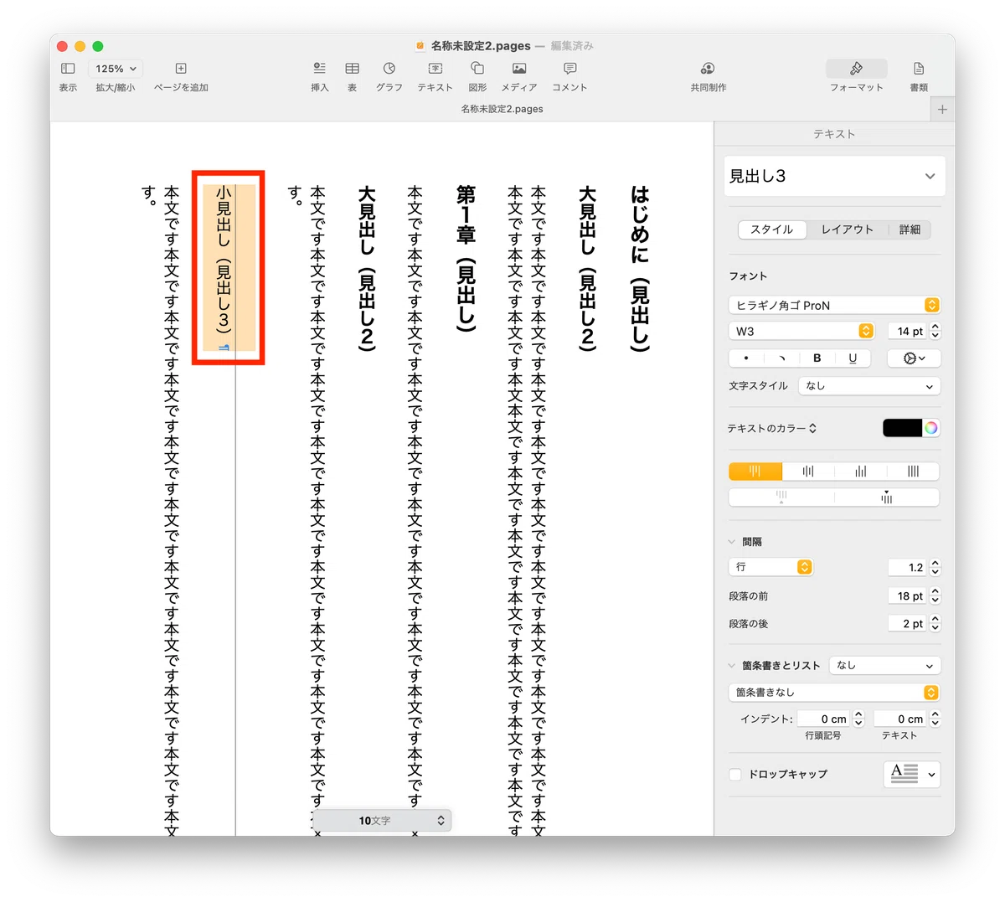Image resolution: width=1005 pixels, height=902 pixels.
Task: Add a text box with テキスト icon
Action: [435, 69]
